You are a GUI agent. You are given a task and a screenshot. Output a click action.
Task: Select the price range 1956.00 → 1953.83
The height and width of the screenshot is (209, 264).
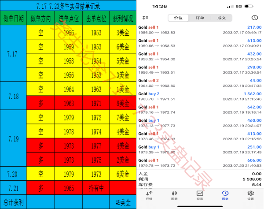tap(157, 33)
